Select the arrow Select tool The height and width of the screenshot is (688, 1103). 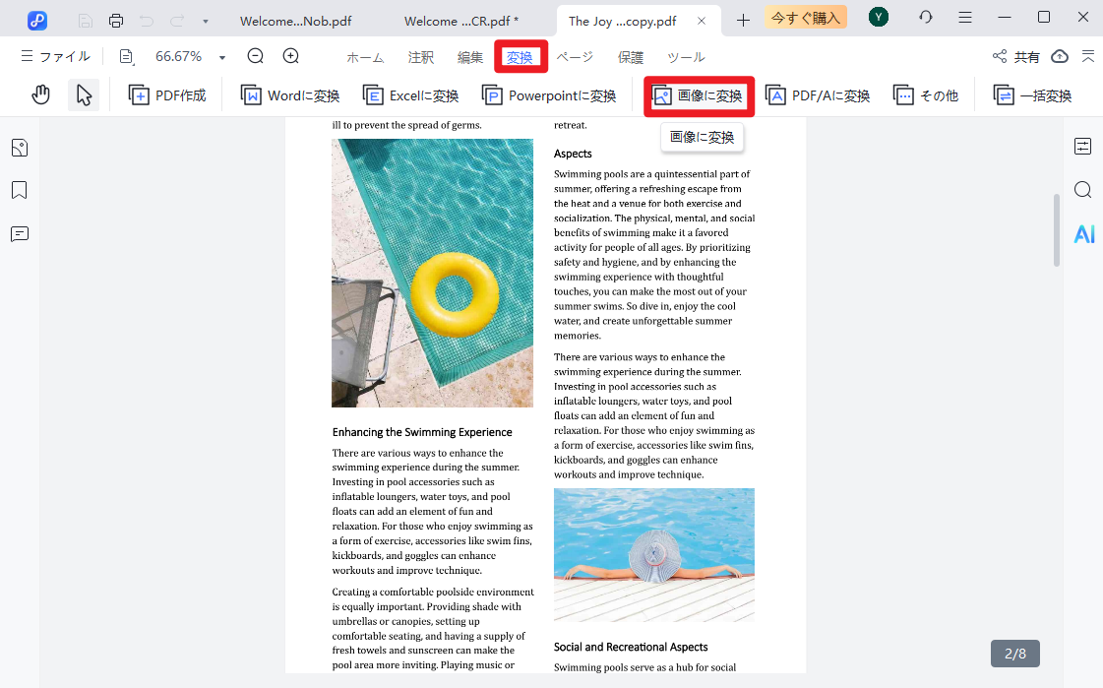(84, 95)
